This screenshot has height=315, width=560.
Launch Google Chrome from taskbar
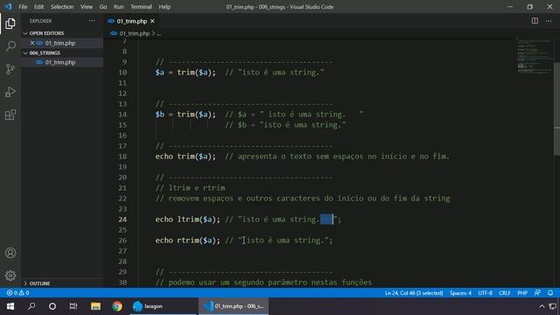(x=116, y=306)
